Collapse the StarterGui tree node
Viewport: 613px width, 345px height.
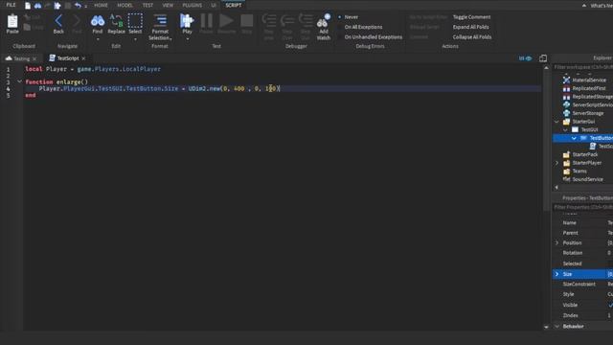pos(556,122)
